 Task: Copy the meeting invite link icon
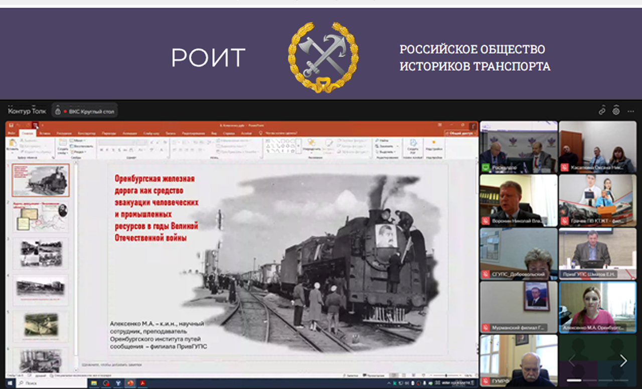[x=602, y=111]
